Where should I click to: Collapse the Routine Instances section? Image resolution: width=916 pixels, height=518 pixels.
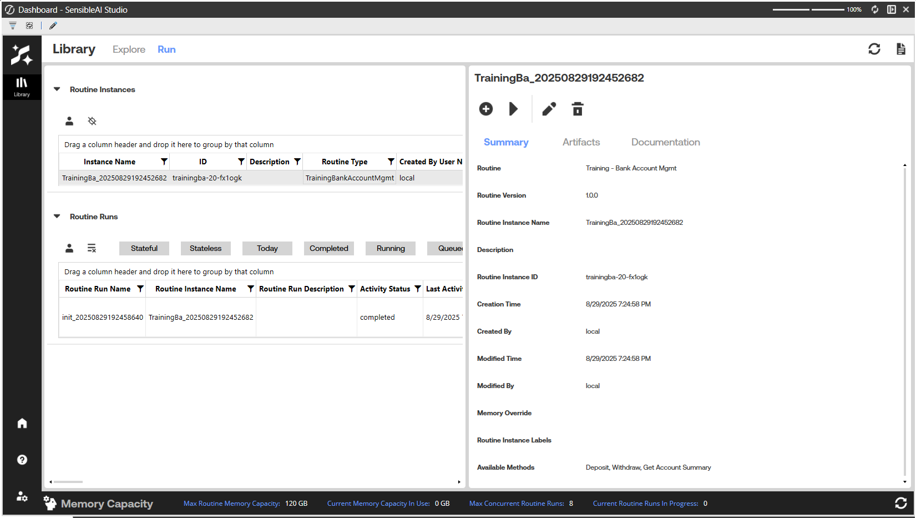pyautogui.click(x=57, y=89)
